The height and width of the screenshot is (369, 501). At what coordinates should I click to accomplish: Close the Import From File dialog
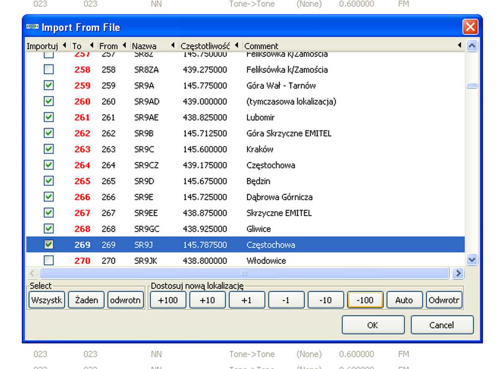point(470,27)
